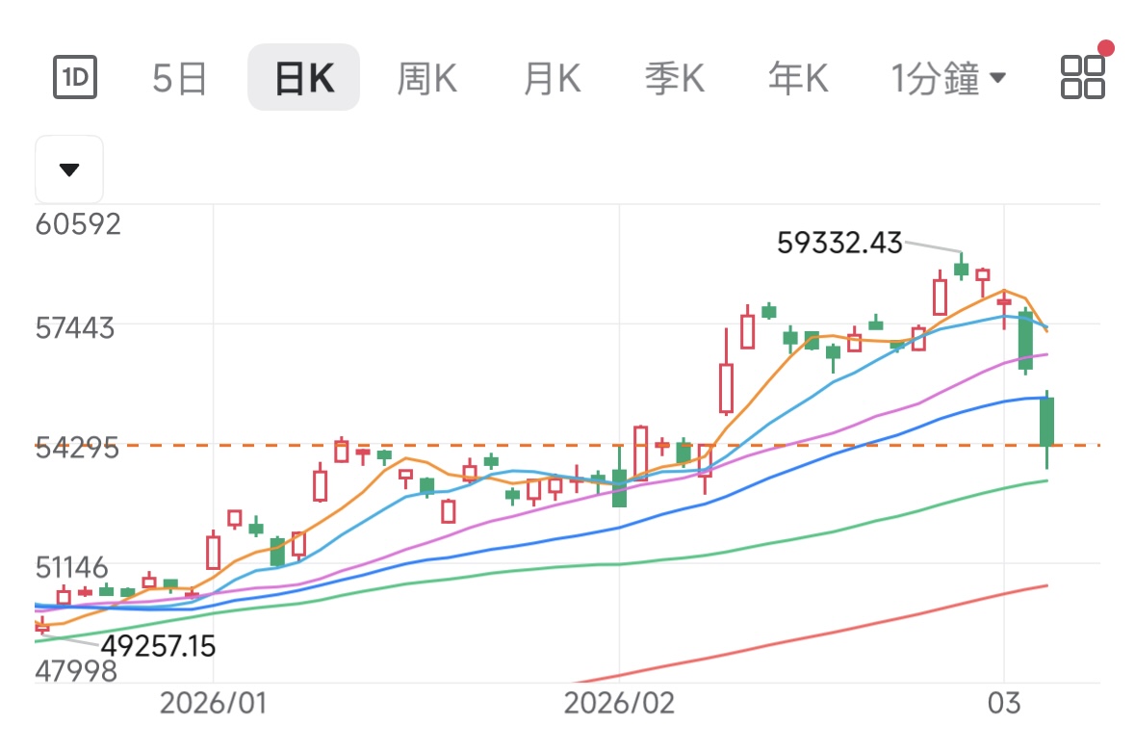This screenshot has width=1135, height=750.
Task: Select the 日K daily candlestick tab
Action: point(303,78)
